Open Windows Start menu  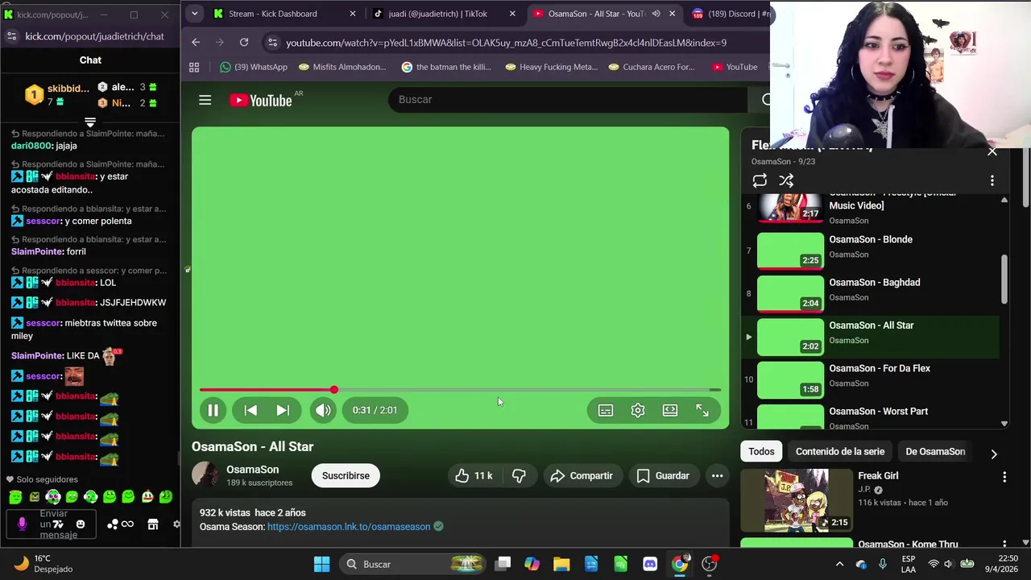[321, 564]
